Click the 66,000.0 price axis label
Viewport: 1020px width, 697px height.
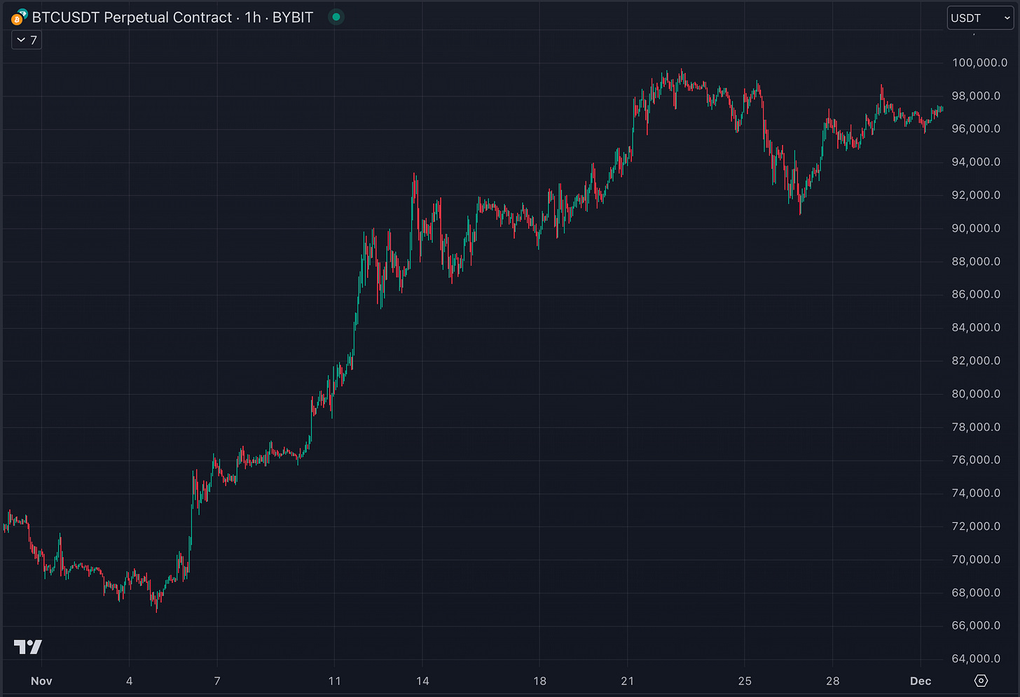click(976, 626)
